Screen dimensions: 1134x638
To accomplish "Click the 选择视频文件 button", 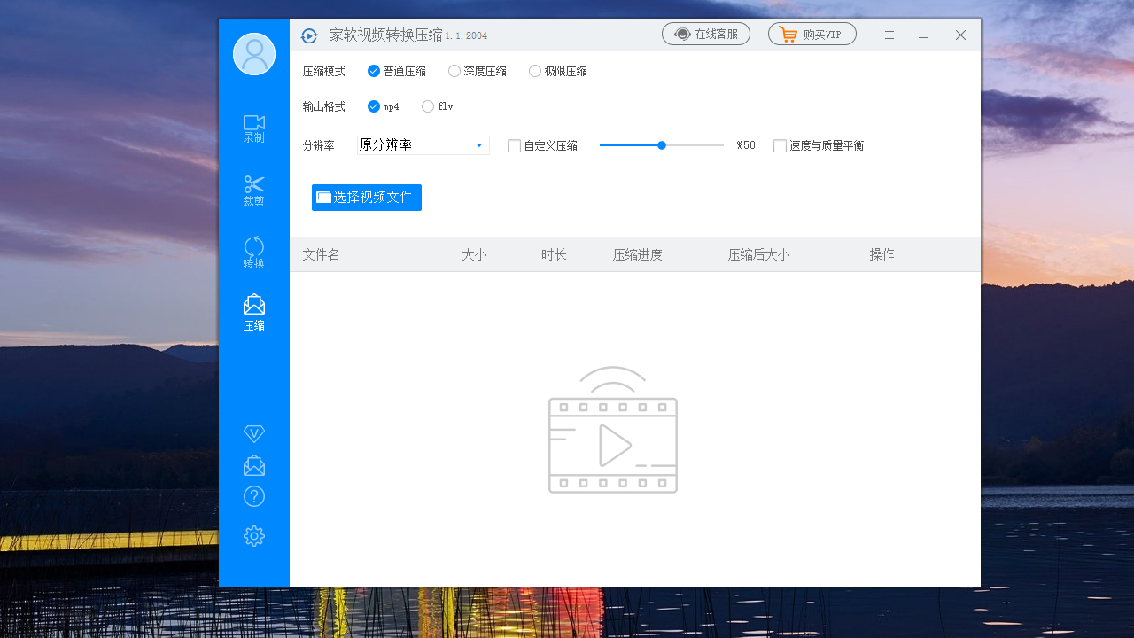I will tap(366, 197).
